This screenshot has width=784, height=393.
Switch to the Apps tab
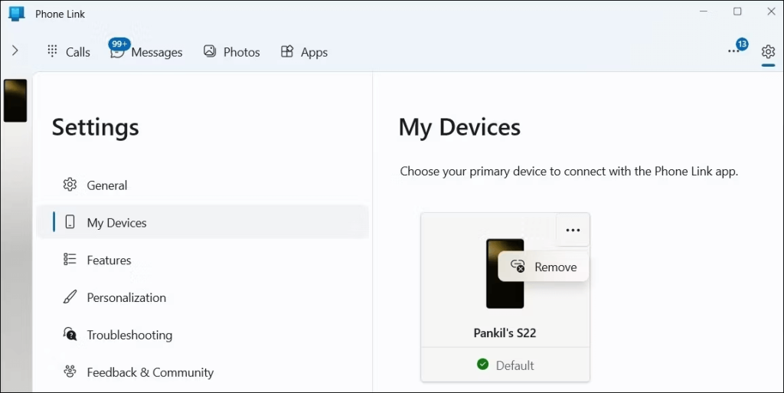coord(304,52)
